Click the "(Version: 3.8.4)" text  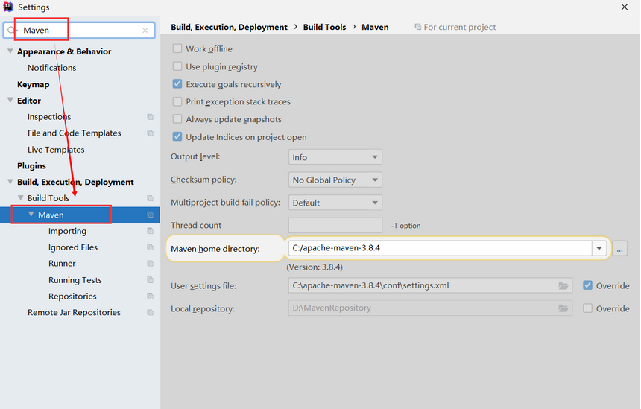coord(315,267)
